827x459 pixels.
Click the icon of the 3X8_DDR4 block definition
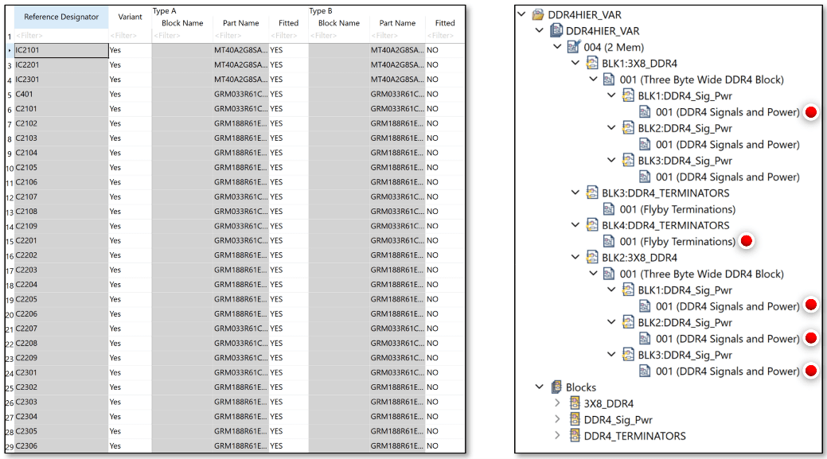tap(575, 403)
